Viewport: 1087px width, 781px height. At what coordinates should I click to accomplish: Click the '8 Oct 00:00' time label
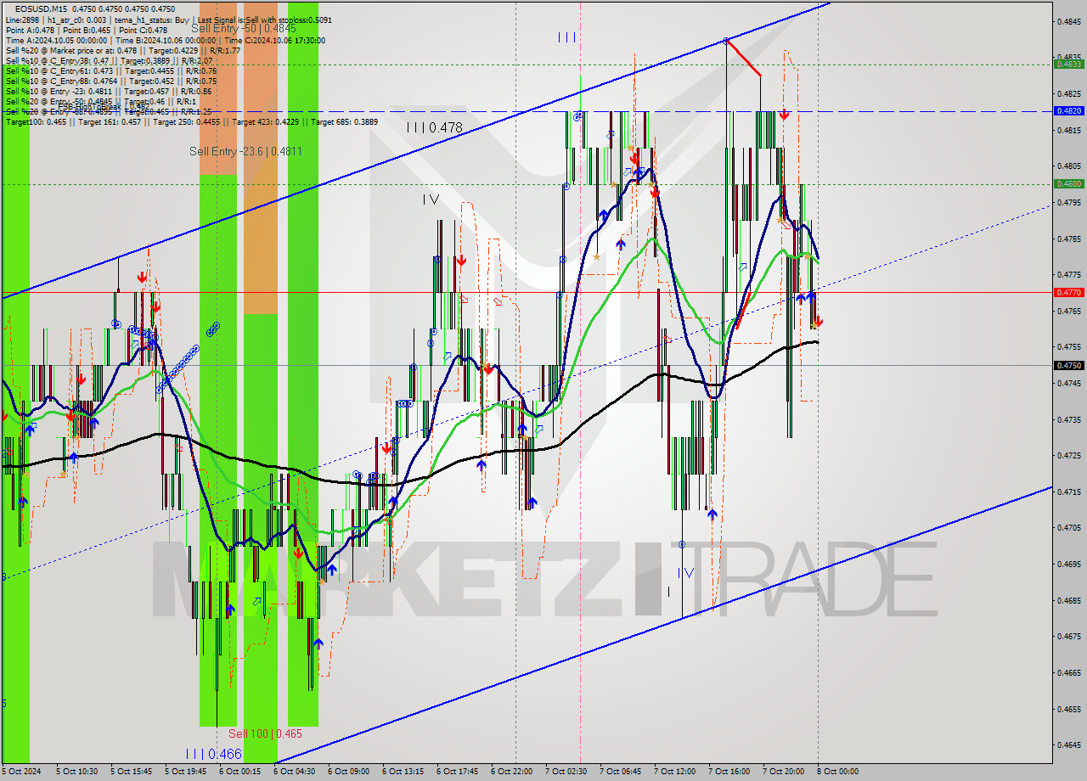click(838, 772)
